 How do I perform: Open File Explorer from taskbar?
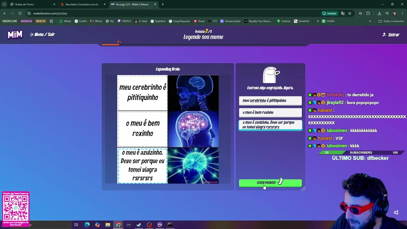tap(108, 225)
